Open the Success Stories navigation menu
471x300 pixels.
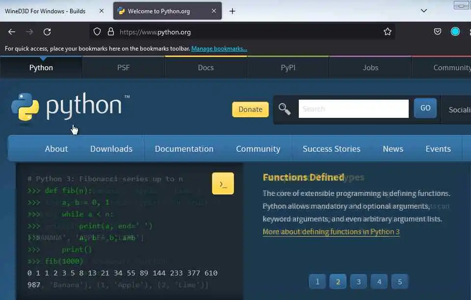point(331,149)
